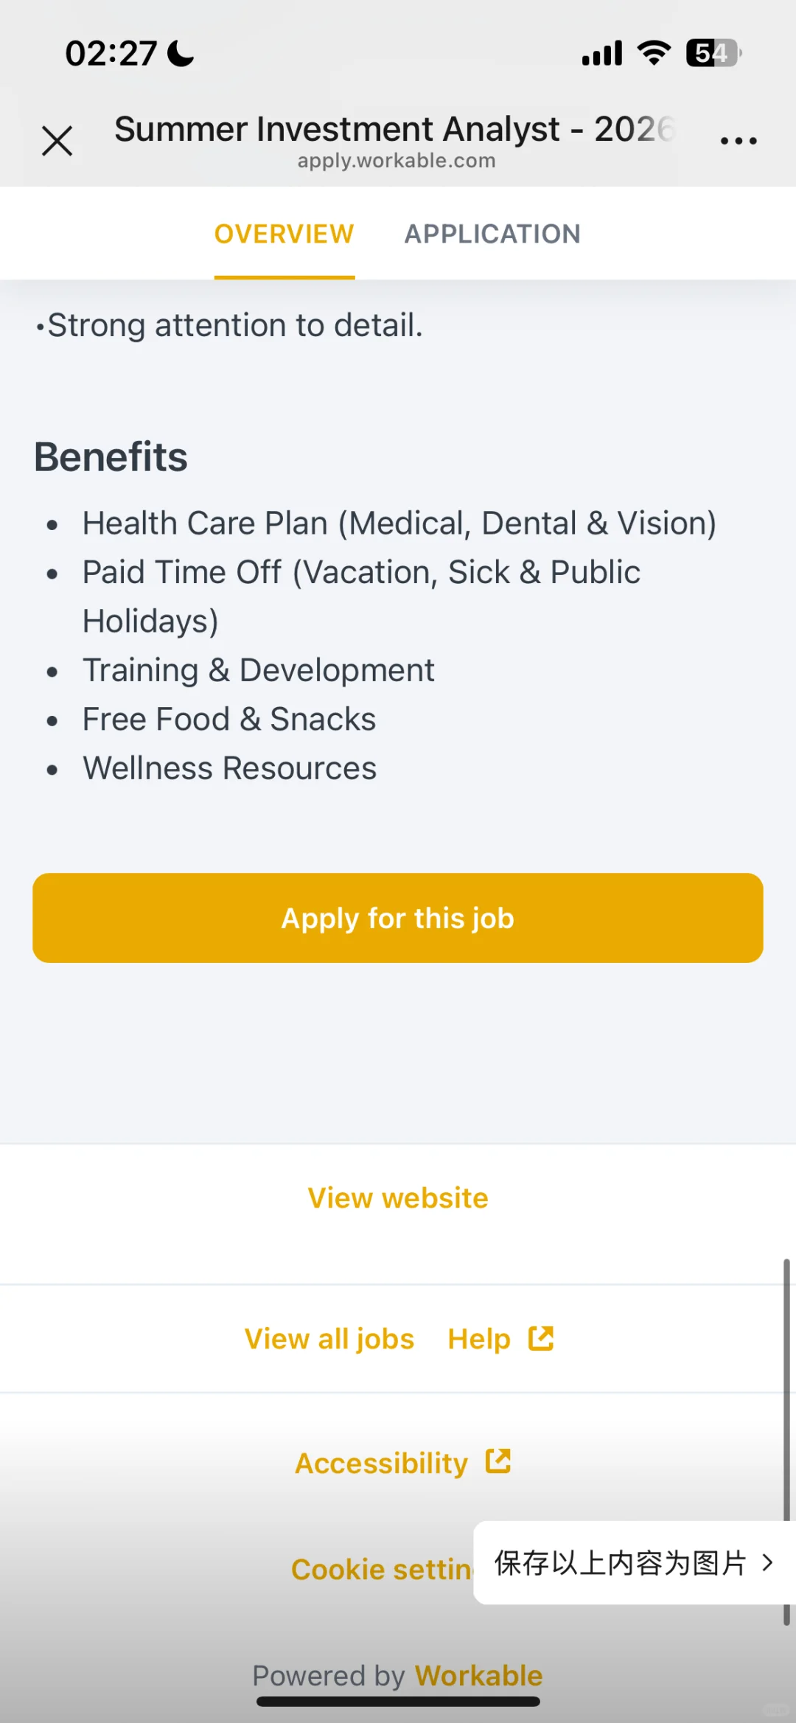Image resolution: width=796 pixels, height=1723 pixels.
Task: Close the in-app browser with X icon
Action: click(57, 141)
